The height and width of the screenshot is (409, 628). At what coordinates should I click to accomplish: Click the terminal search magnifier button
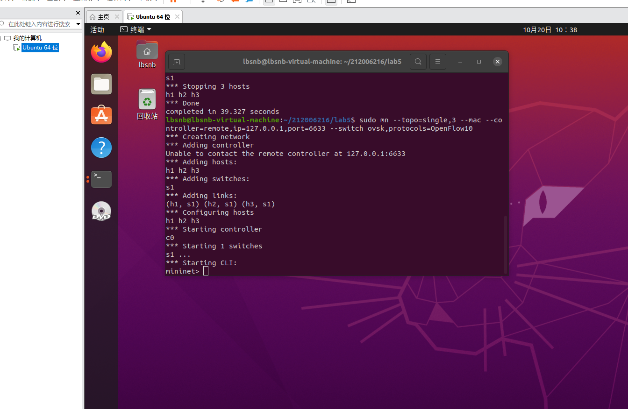coord(418,62)
